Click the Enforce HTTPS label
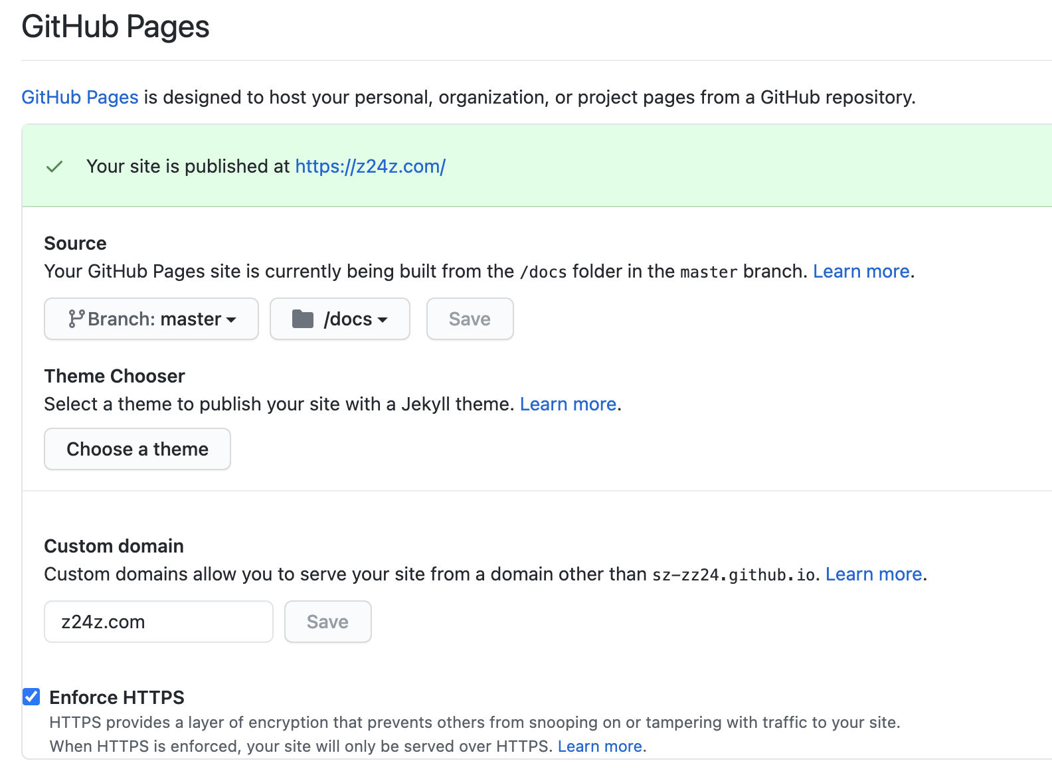Image resolution: width=1052 pixels, height=781 pixels. coord(117,697)
